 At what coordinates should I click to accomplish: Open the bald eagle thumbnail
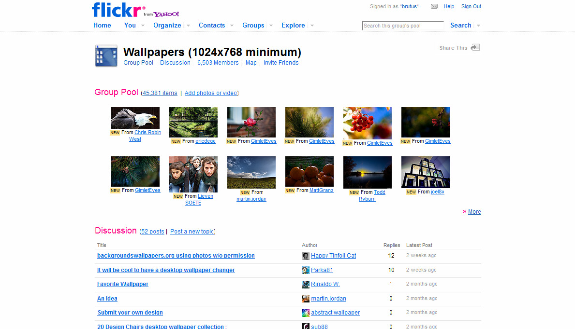[x=135, y=118]
